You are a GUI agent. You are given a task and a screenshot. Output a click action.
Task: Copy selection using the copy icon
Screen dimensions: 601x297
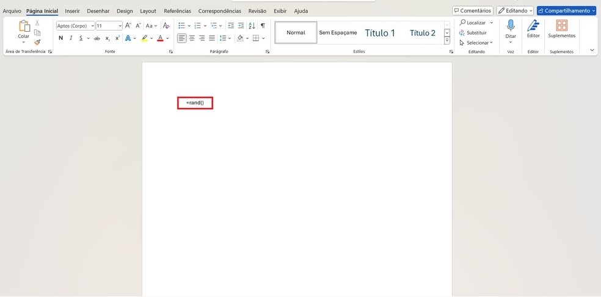point(37,32)
